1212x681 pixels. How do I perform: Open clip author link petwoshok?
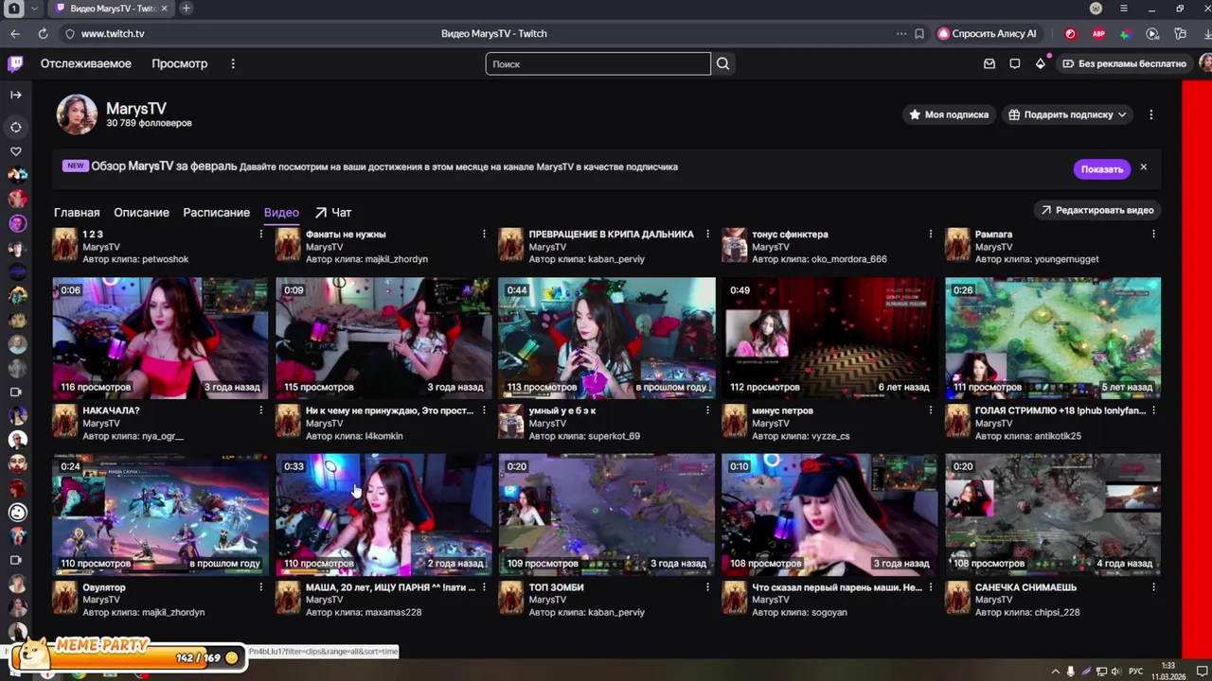163,259
